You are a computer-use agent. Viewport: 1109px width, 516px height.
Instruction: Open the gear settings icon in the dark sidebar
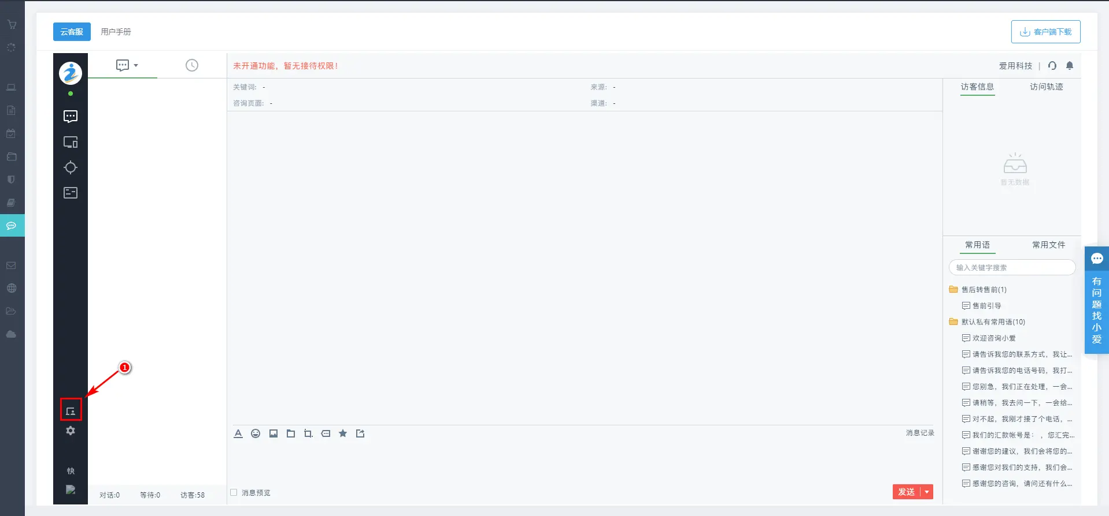click(x=71, y=431)
